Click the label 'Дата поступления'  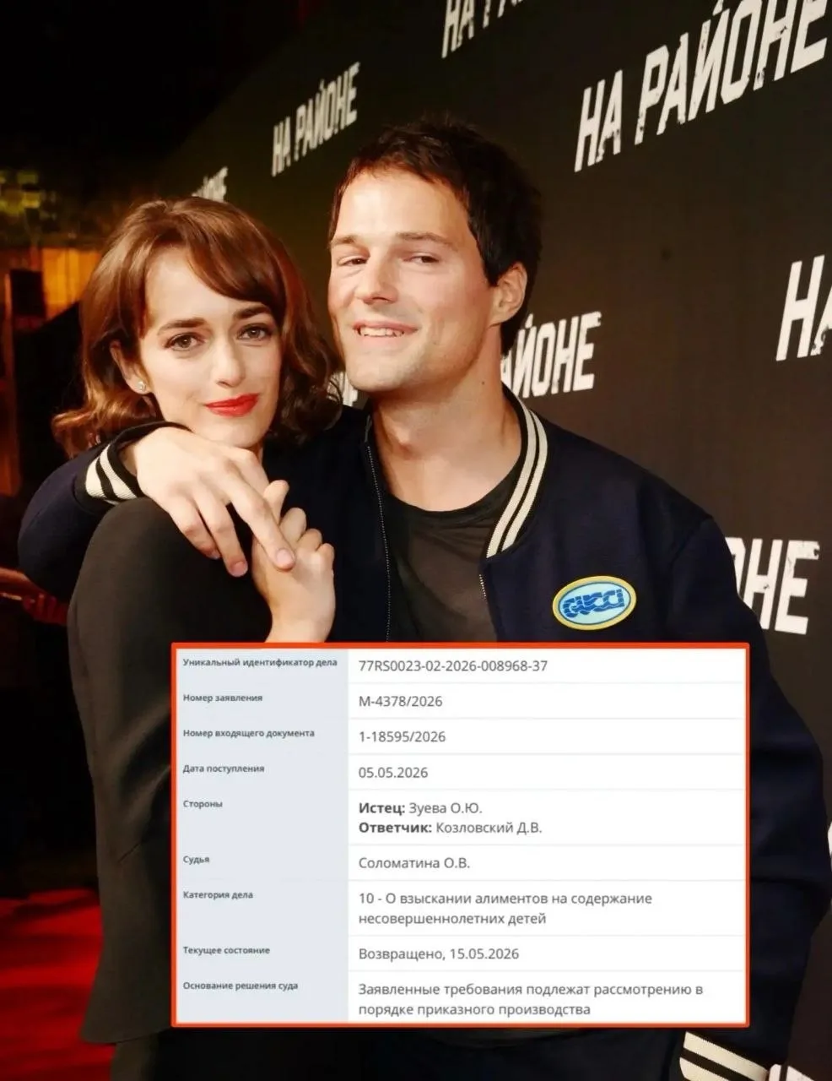[x=224, y=769]
